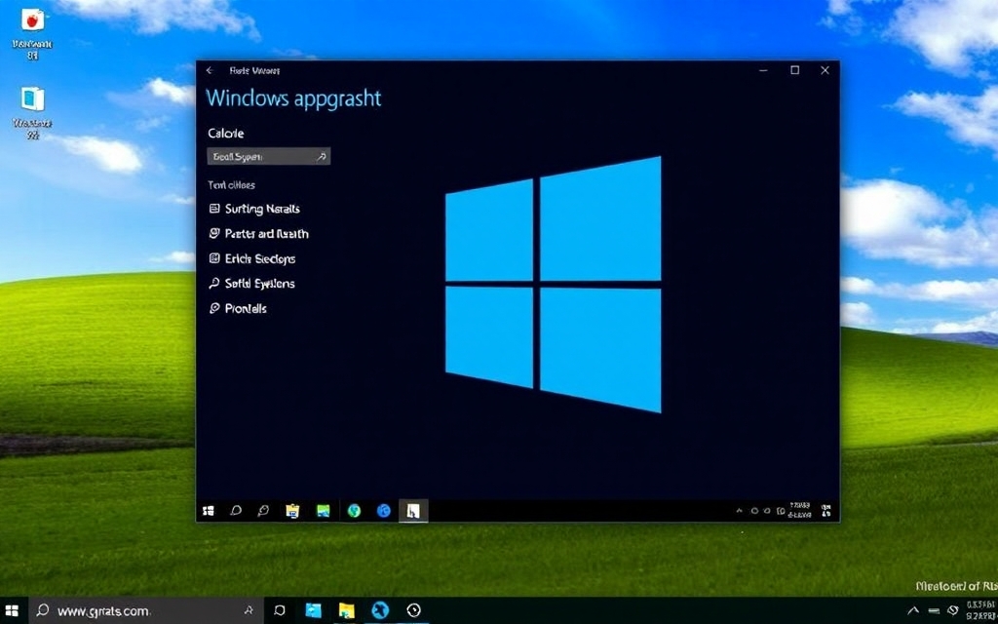Open the green globe app in the inner taskbar

(354, 511)
